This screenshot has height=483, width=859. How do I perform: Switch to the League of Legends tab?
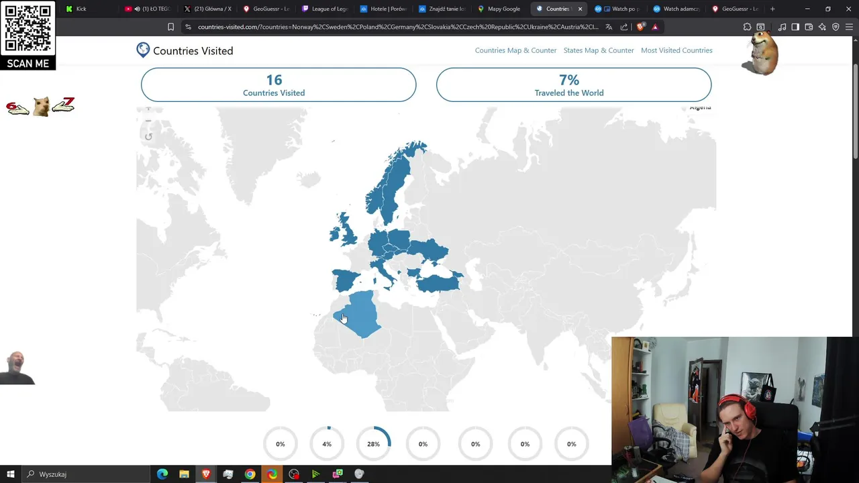325,9
